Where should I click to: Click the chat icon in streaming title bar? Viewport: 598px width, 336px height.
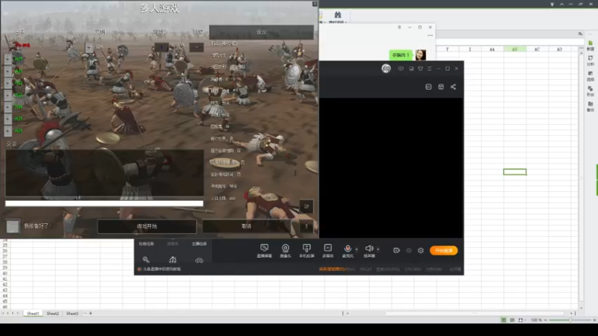click(411, 69)
